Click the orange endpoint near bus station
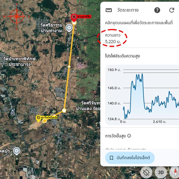Image resolution: width=179 pixels, height=179 pixels. pos(44,121)
